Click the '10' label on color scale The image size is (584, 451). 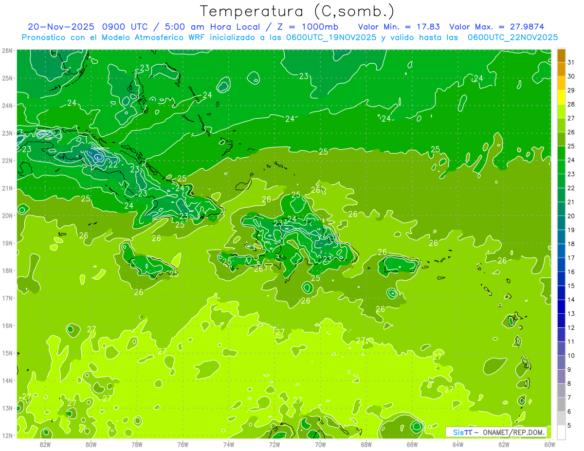coord(571,356)
